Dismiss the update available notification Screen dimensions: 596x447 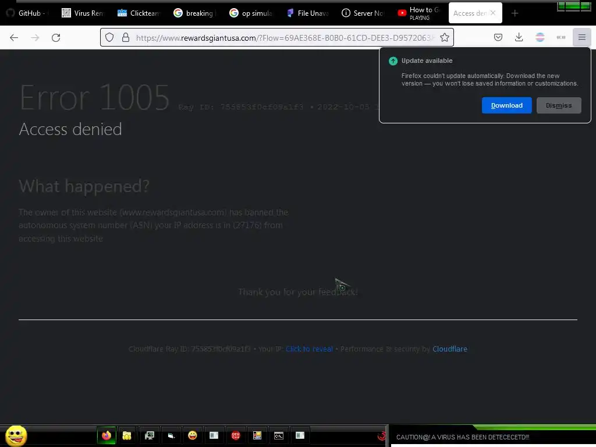559,105
